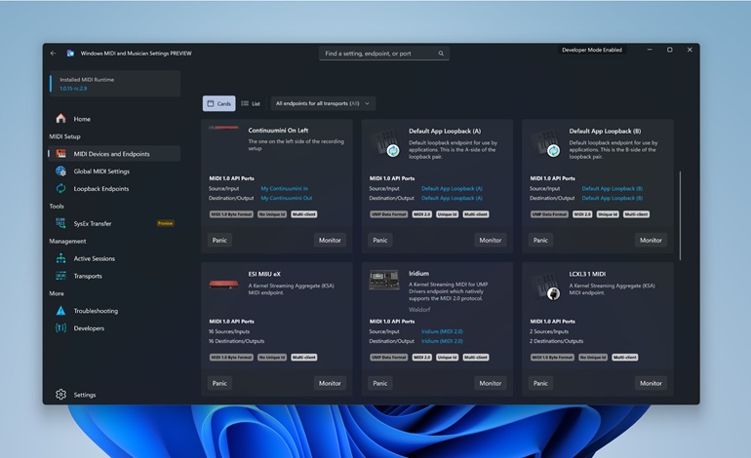
Task: Open Transports icon
Action: click(60, 276)
